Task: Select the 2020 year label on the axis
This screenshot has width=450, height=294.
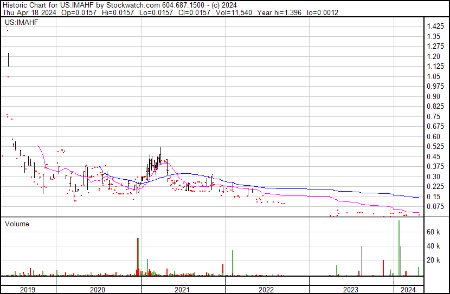Action: tap(98, 290)
